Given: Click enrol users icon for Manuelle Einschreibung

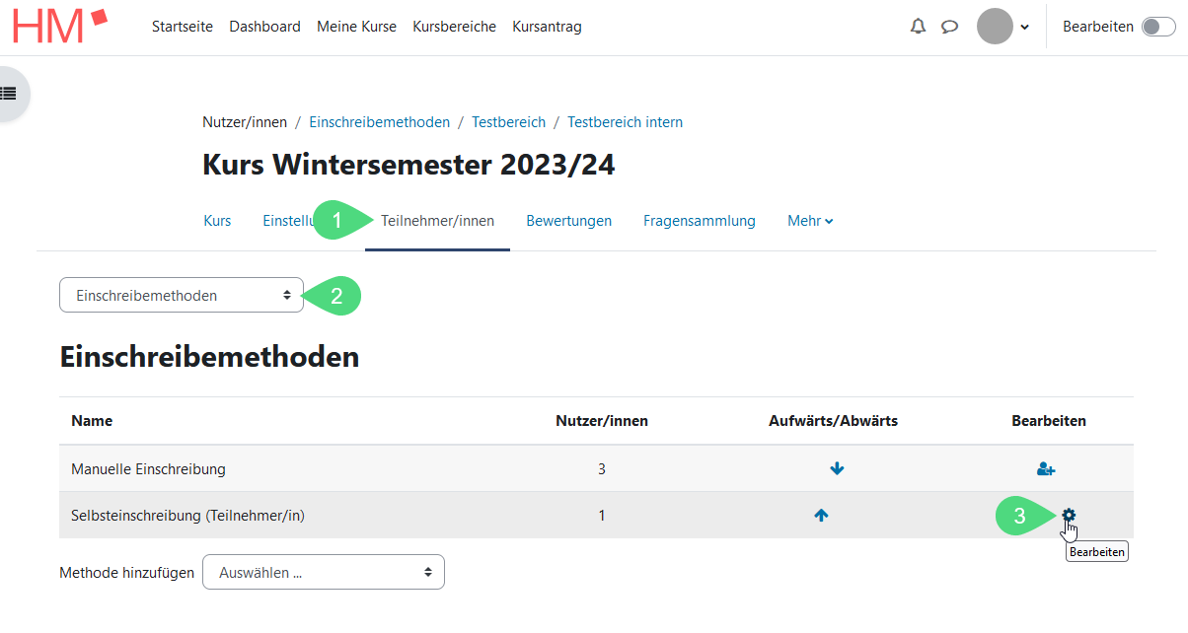Looking at the screenshot, I should [1046, 469].
